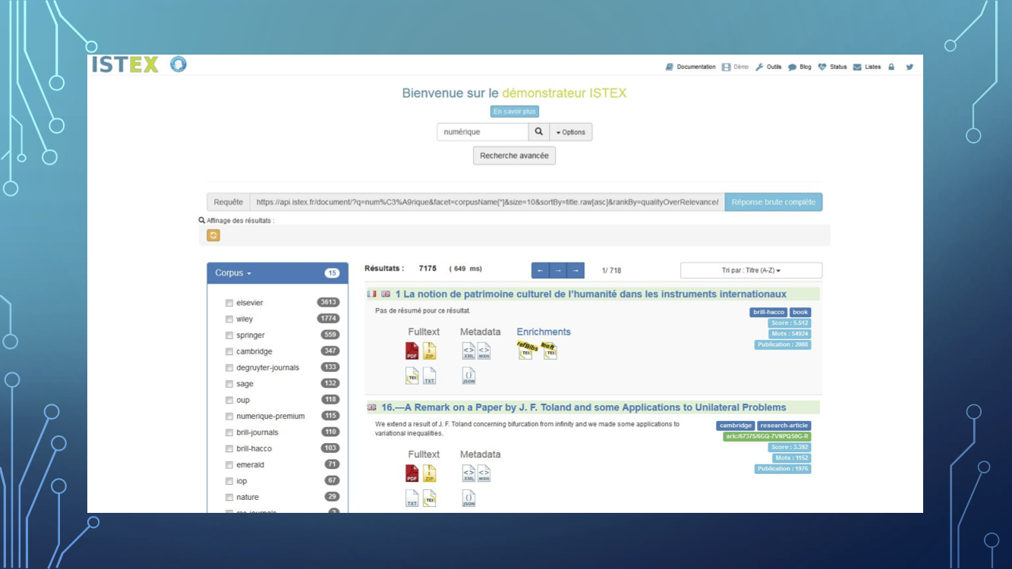Tick the sage corpus checkbox
The width and height of the screenshot is (1012, 569).
point(229,384)
